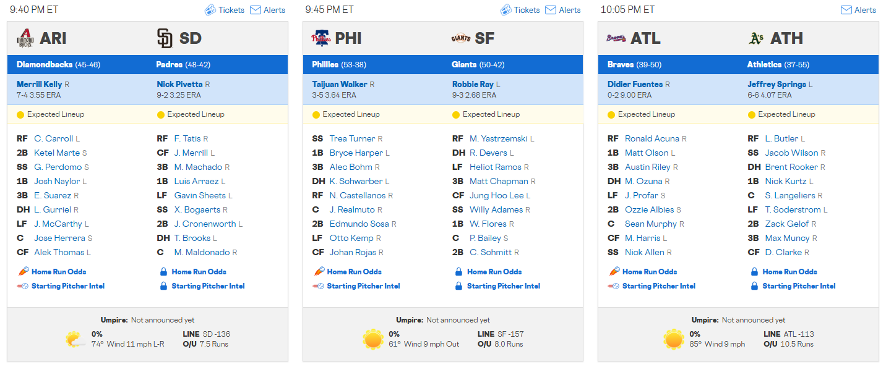The height and width of the screenshot is (367, 886).
Task: Click the Braves team name header
Action: coord(620,64)
